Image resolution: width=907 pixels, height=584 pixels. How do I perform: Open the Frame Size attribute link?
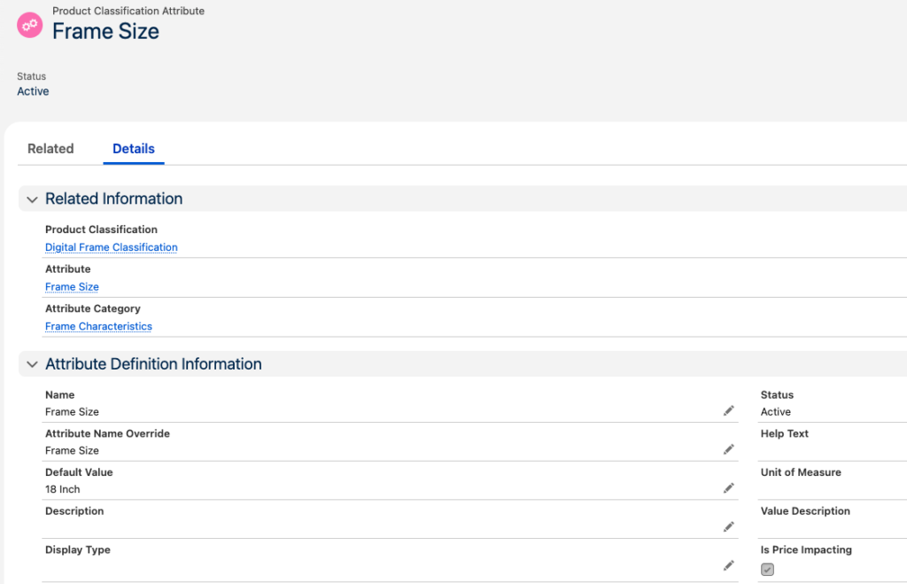pos(72,287)
